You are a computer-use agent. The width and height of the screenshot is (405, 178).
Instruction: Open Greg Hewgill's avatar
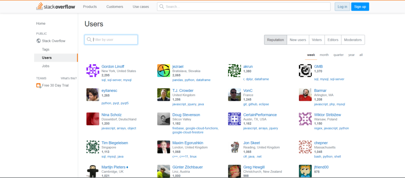click(235, 171)
